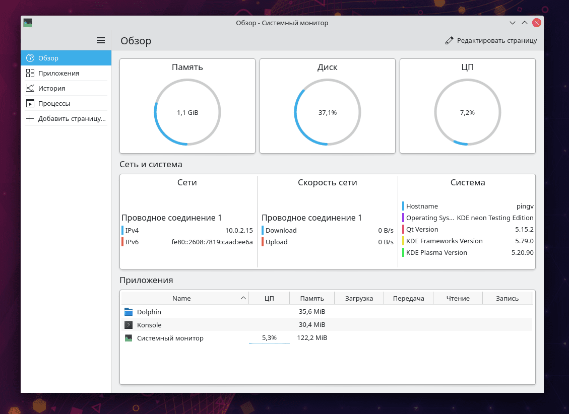Click the History chart icon in sidebar
Image resolution: width=569 pixels, height=414 pixels.
pos(30,88)
